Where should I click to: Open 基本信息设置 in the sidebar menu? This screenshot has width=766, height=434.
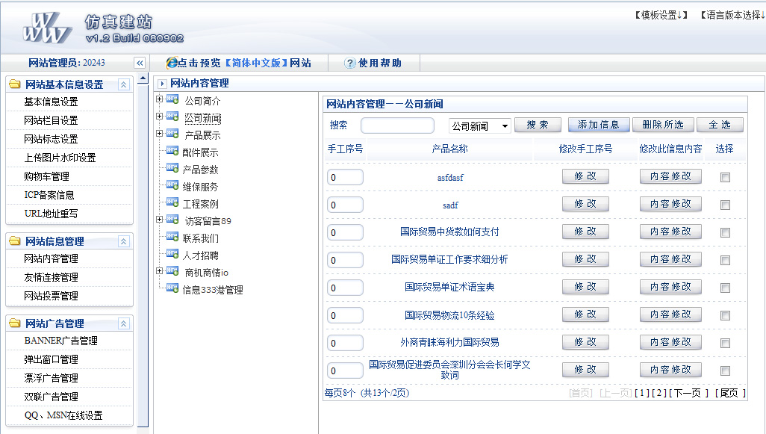coord(51,102)
